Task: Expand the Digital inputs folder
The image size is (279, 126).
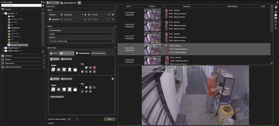Action: pyautogui.click(x=3, y=48)
